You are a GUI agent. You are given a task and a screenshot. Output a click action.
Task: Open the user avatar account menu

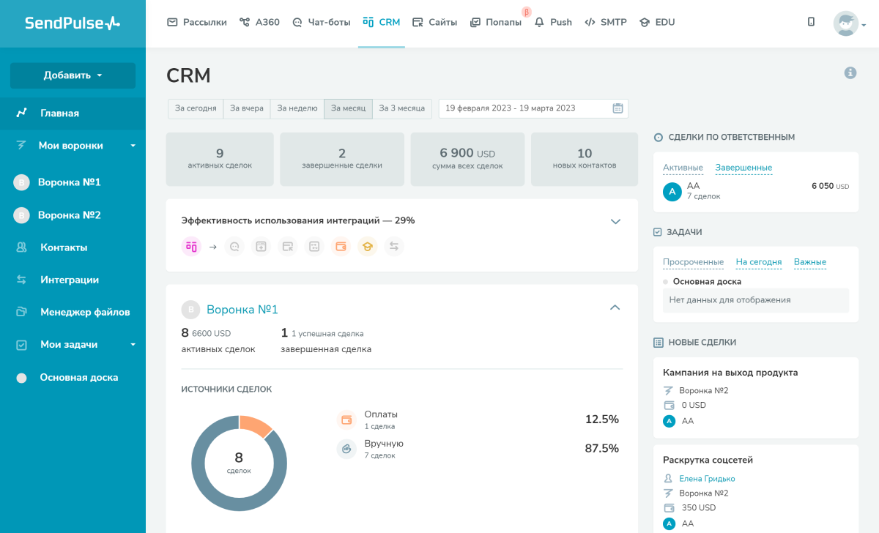tap(848, 23)
